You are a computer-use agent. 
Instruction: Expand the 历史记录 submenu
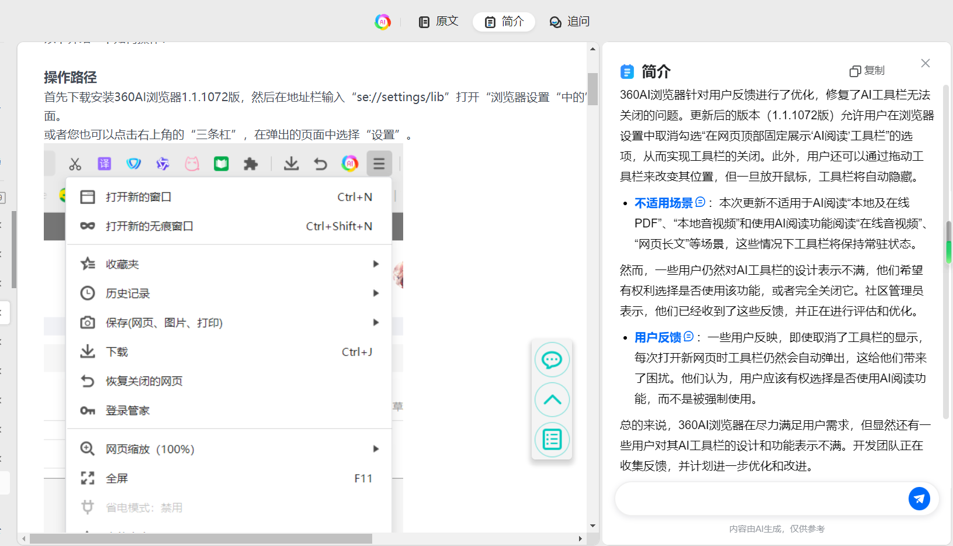pyautogui.click(x=229, y=293)
